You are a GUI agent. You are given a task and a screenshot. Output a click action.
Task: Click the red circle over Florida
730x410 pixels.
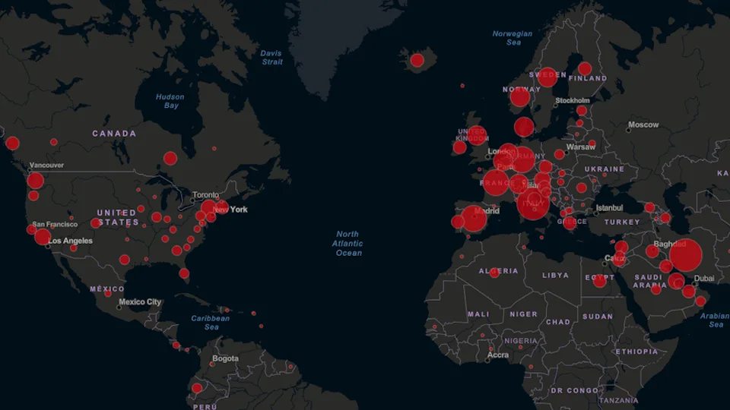point(184,273)
